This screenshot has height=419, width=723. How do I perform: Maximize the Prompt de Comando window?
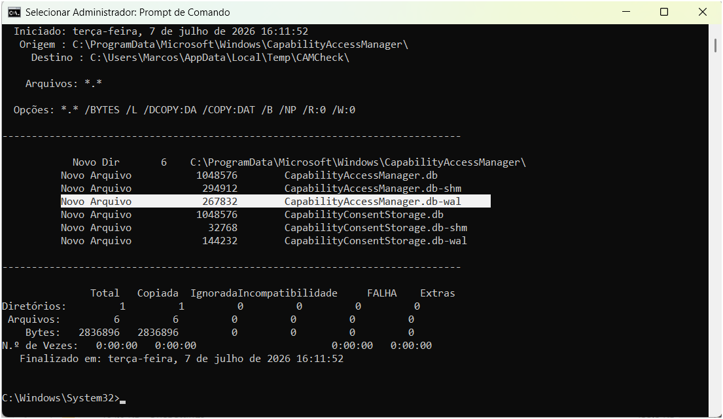click(664, 12)
